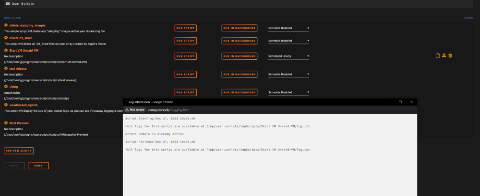The width and height of the screenshot is (480, 196).
Task: Click the delete log trash icon
Action: coord(450,55)
